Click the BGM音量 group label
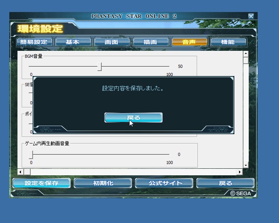 coord(34,56)
